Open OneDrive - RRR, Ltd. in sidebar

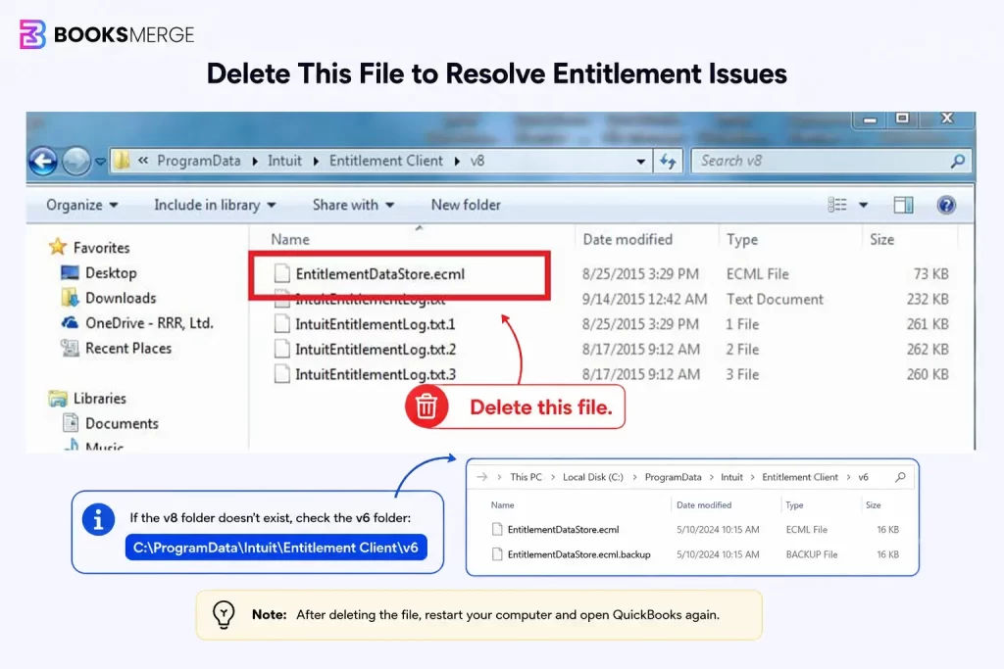click(149, 323)
